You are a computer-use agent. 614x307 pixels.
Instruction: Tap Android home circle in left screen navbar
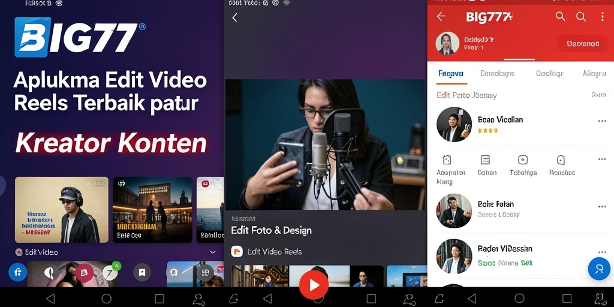coord(107,299)
